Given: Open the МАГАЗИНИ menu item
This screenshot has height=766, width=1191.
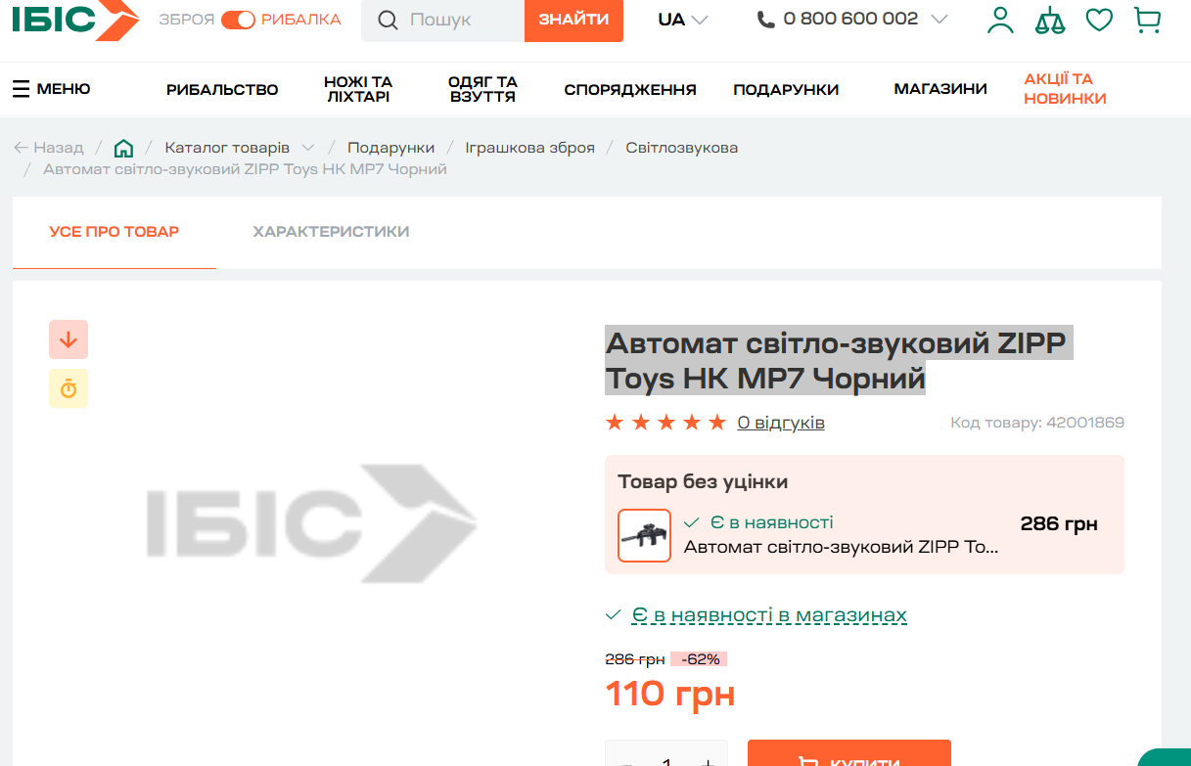Looking at the screenshot, I should (940, 89).
